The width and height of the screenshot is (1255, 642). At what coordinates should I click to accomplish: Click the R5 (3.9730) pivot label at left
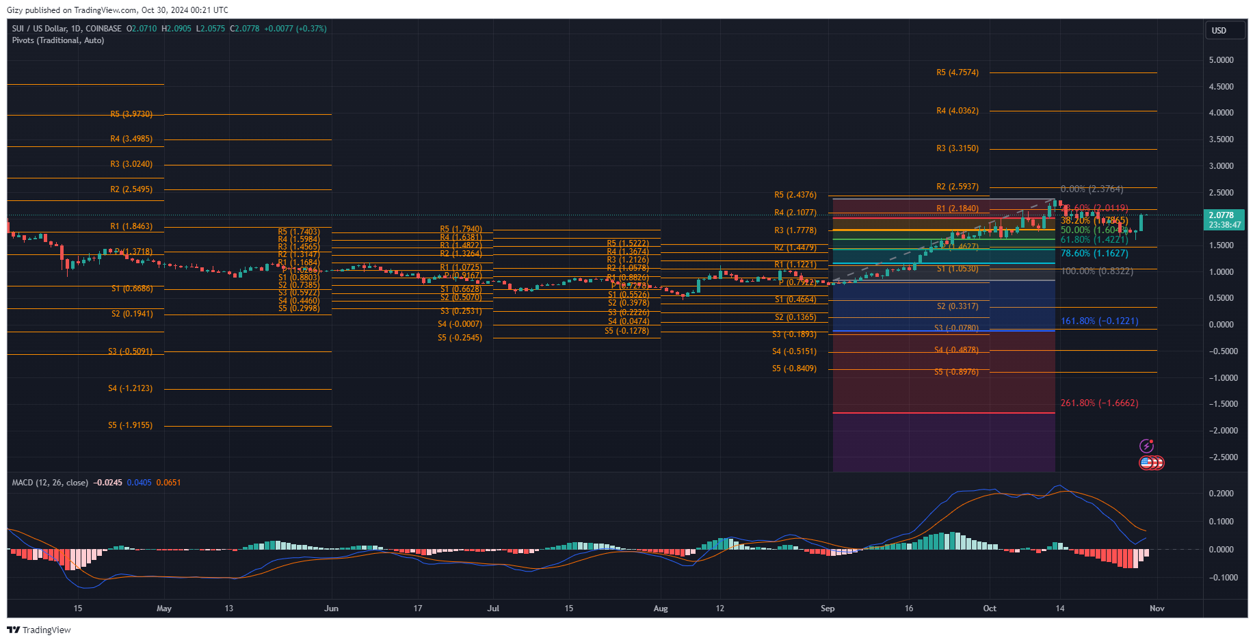[x=131, y=114]
